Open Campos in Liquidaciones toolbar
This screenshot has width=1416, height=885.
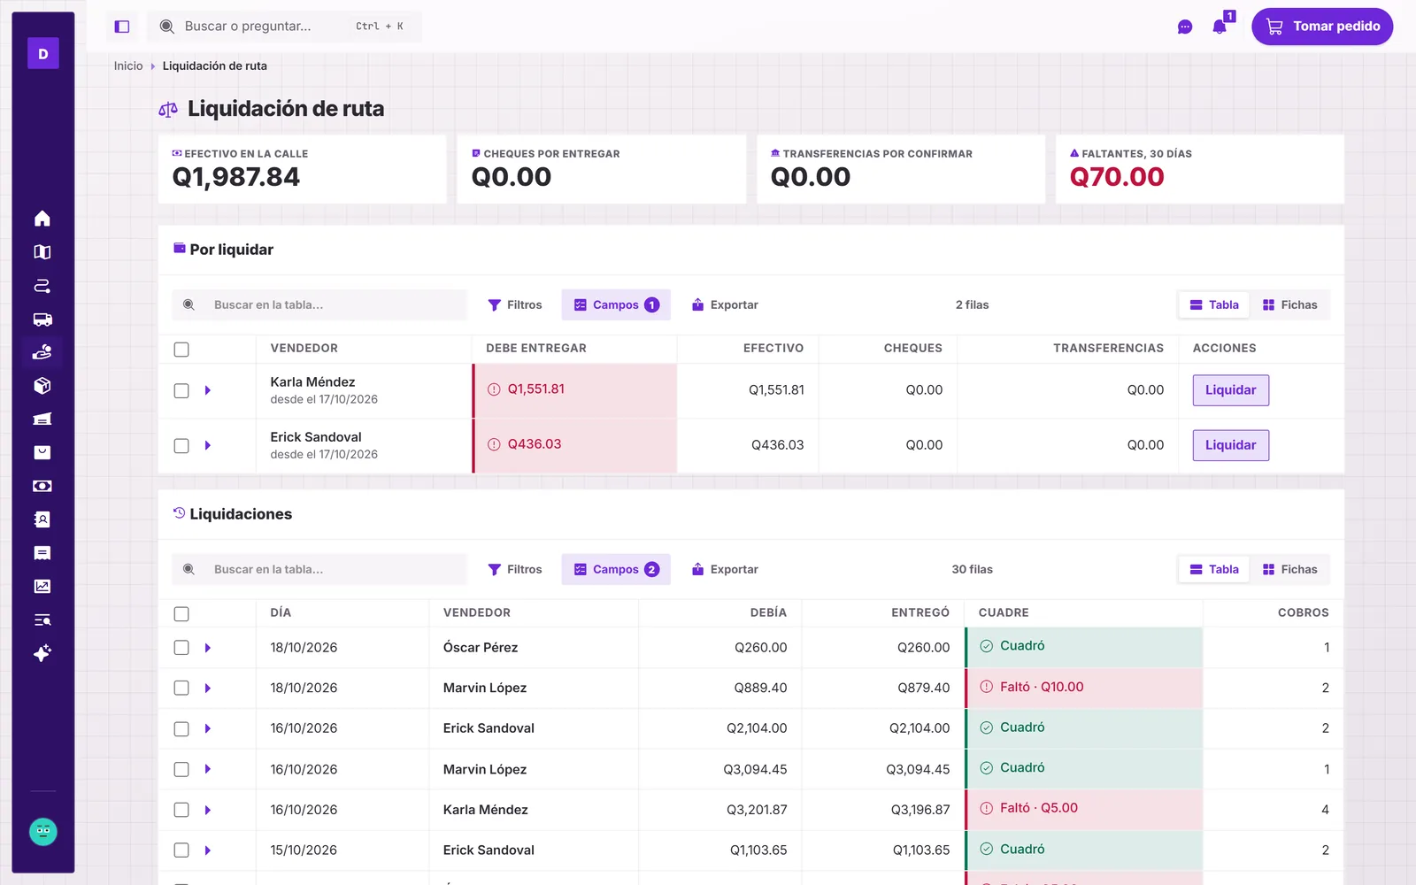[x=616, y=569]
